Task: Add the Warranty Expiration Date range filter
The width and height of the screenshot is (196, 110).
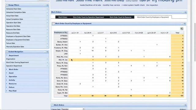Action: [x=47, y=46]
